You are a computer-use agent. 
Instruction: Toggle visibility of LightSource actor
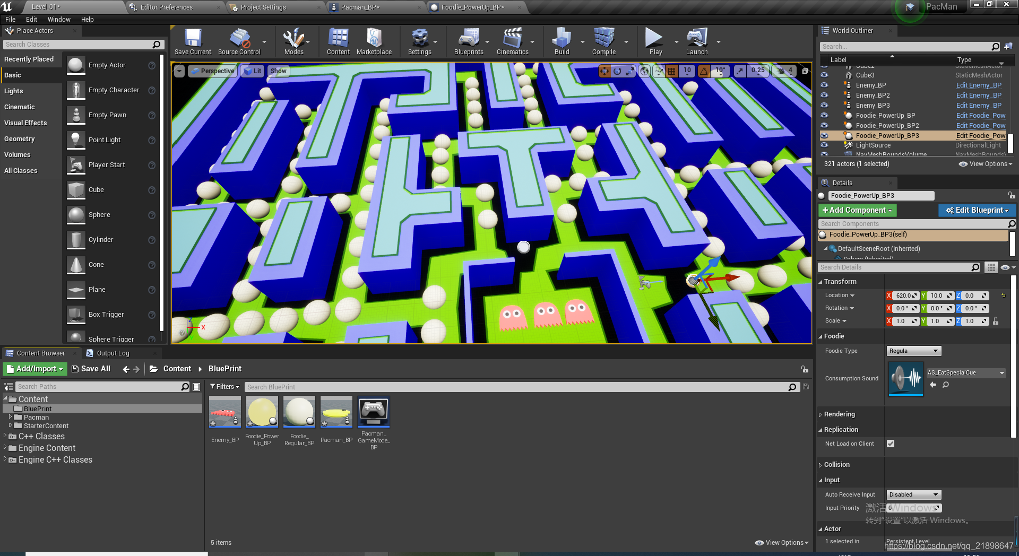coord(824,145)
